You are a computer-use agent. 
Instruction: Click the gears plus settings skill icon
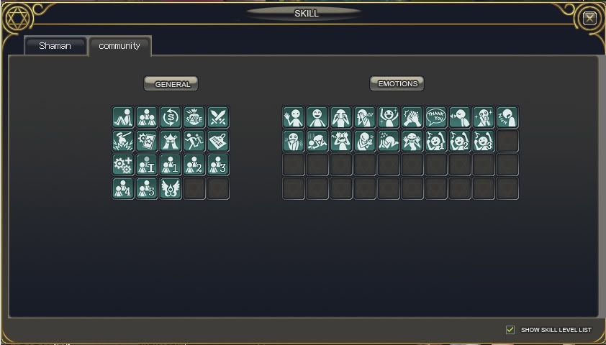[123, 165]
